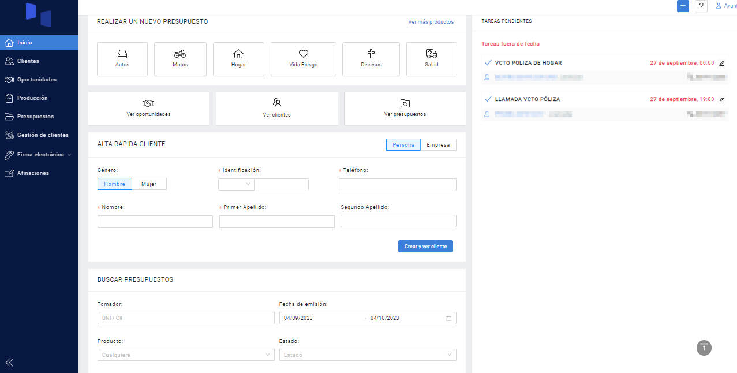Open the help question mark icon

tap(701, 6)
